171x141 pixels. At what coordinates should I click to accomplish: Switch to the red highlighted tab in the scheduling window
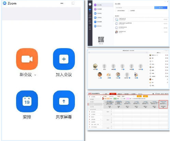tap(113, 94)
